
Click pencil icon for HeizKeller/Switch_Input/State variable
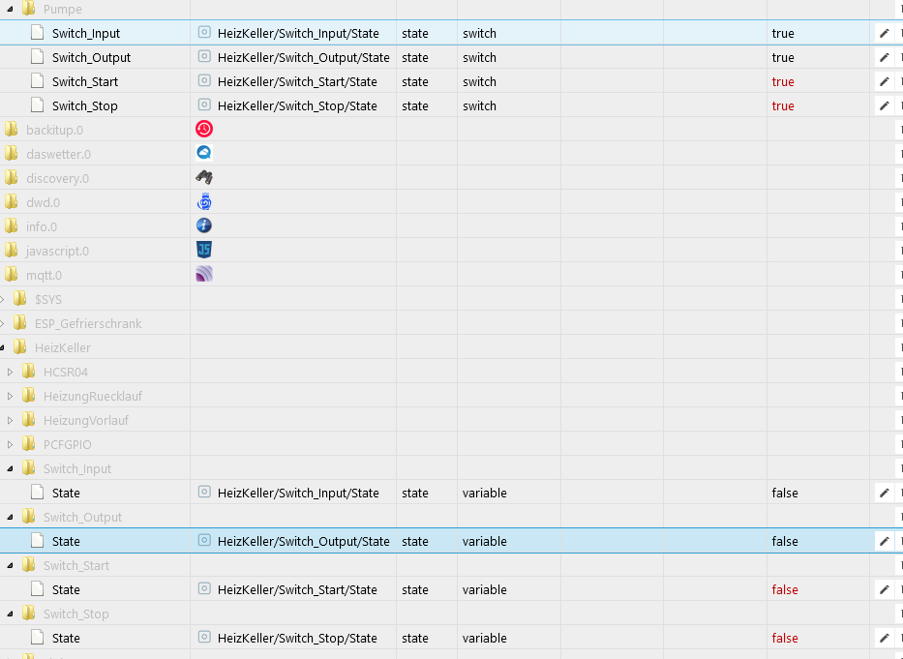[x=884, y=494]
